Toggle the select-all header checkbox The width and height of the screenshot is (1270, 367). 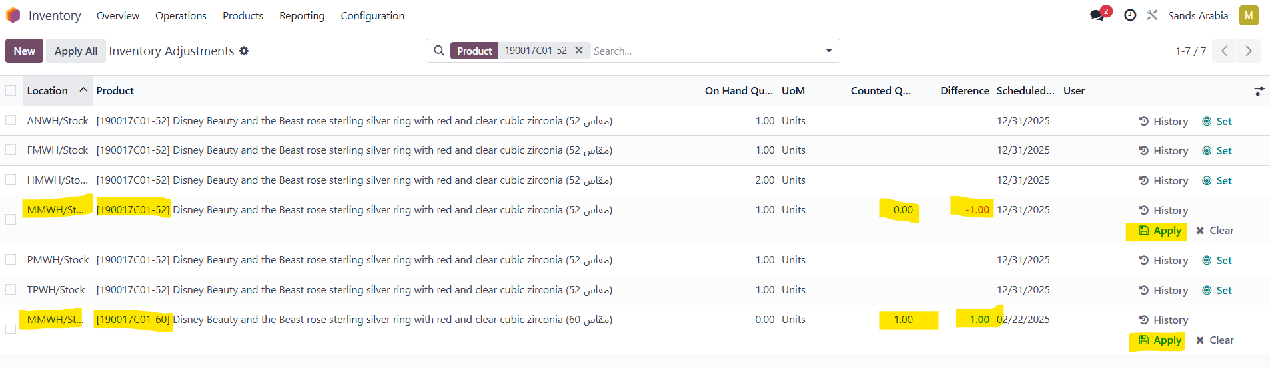tap(11, 90)
